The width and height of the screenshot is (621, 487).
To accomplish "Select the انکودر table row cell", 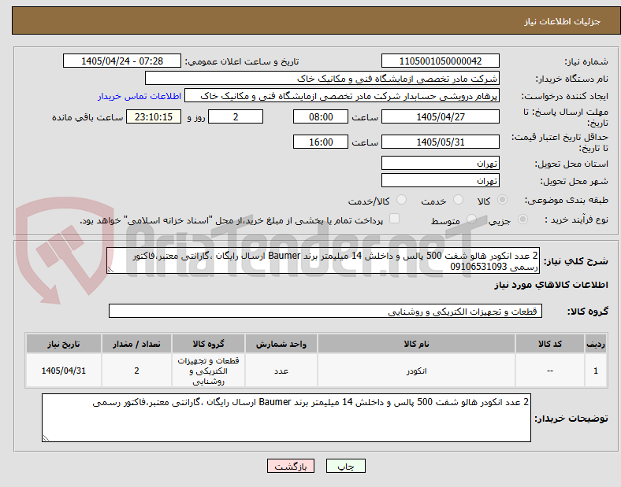I will (416, 371).
